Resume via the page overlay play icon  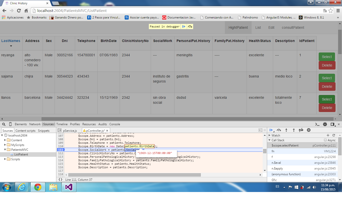click(x=184, y=26)
